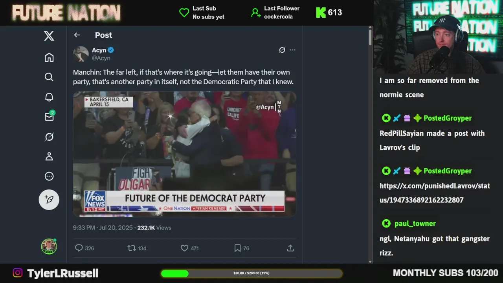Compose a new post button
The image size is (503, 283).
(x=49, y=199)
